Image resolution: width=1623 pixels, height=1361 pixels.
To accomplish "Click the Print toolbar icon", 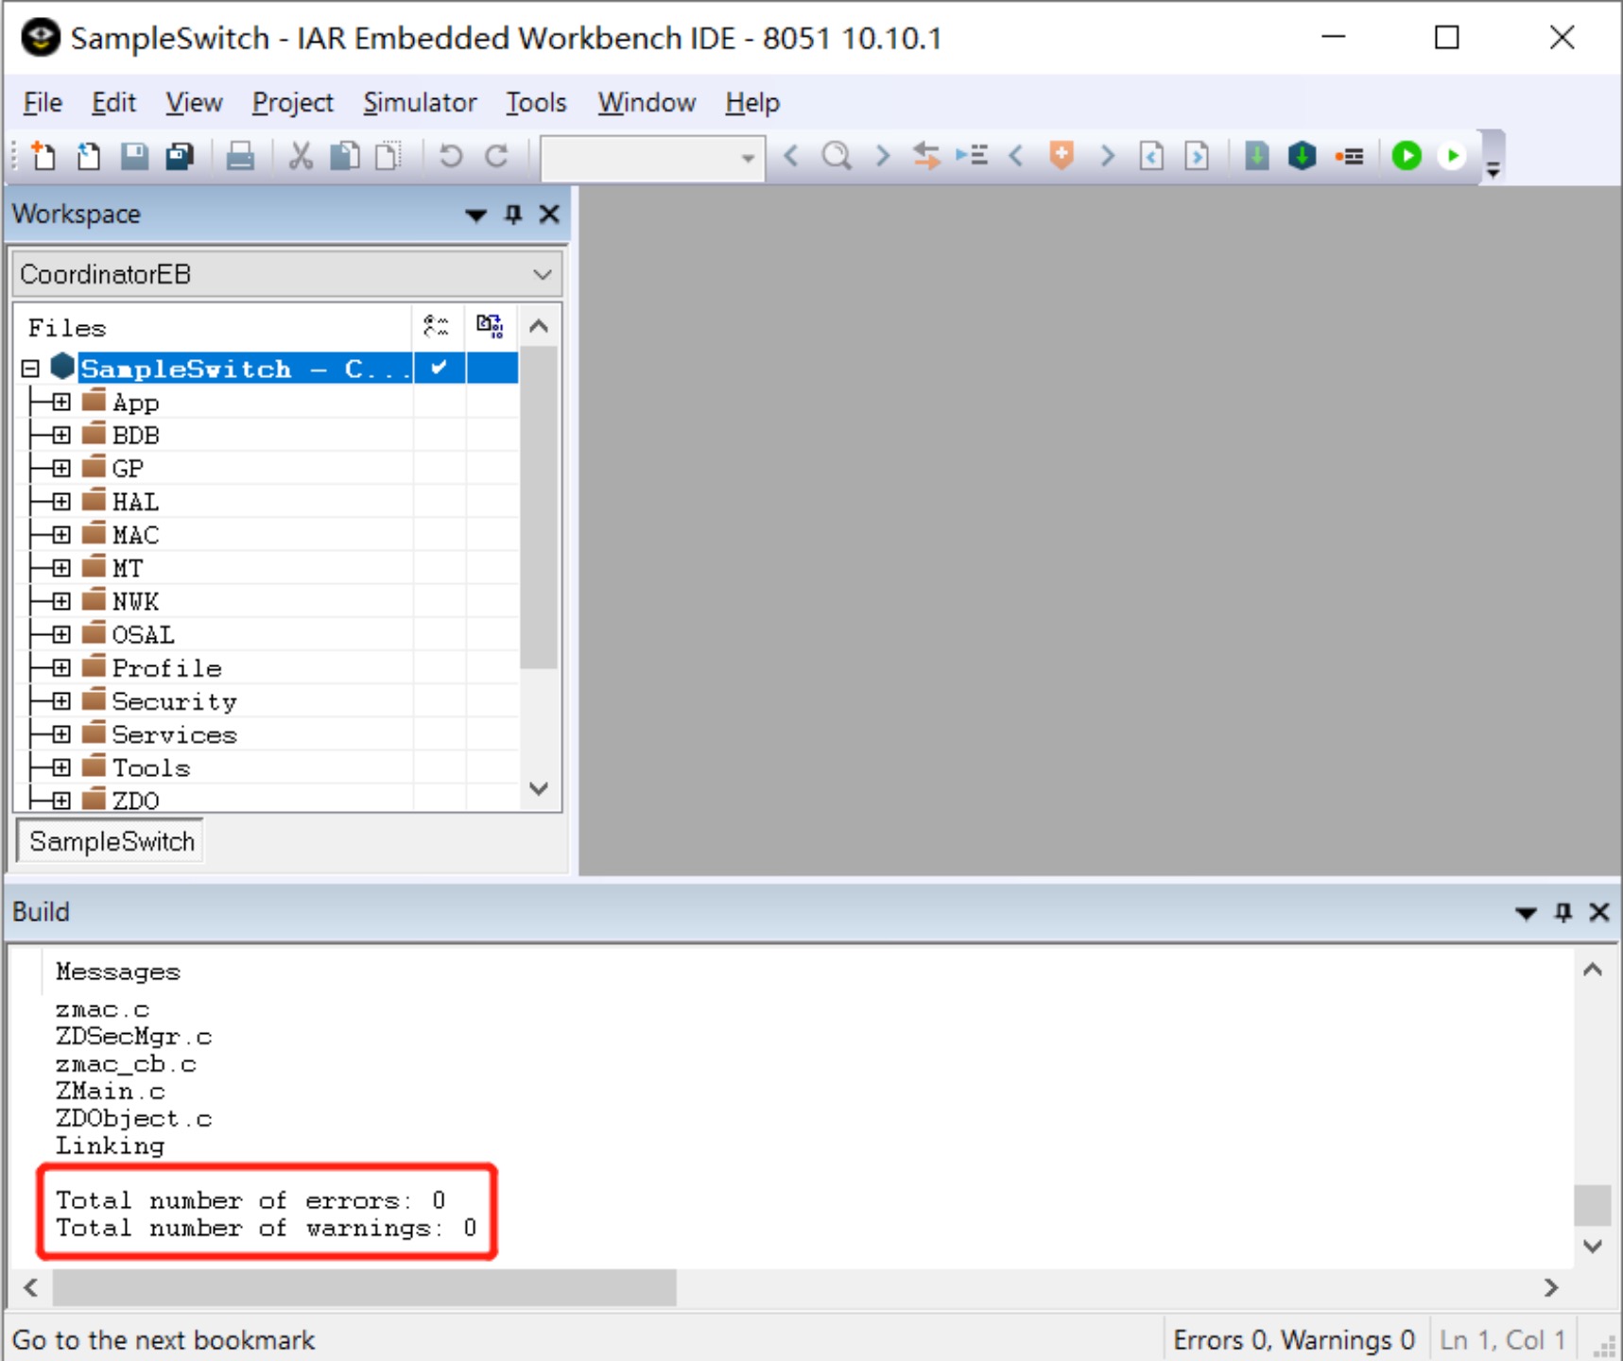I will [240, 155].
